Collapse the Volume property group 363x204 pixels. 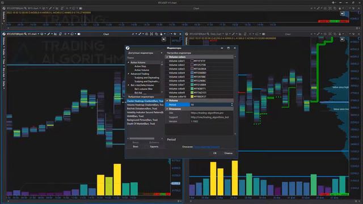point(167,101)
